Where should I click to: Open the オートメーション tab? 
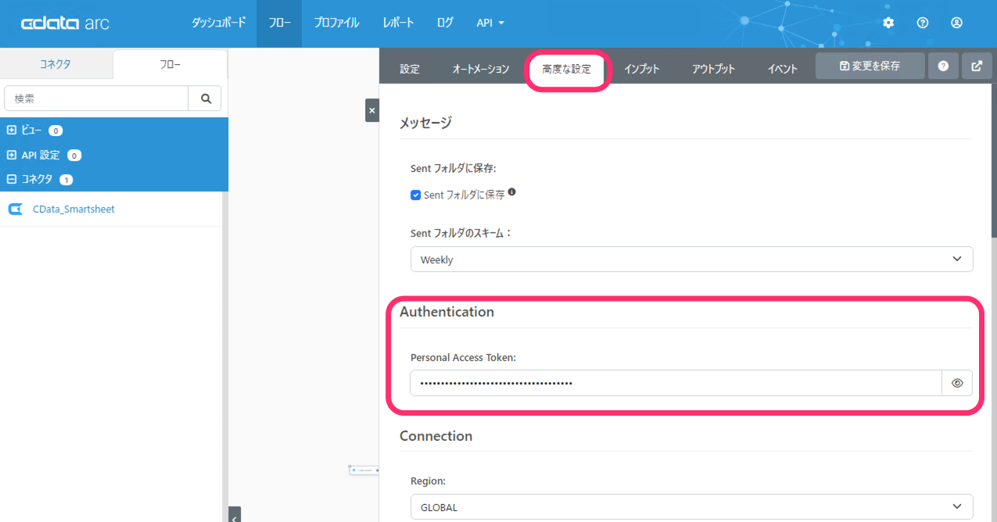[x=480, y=69]
